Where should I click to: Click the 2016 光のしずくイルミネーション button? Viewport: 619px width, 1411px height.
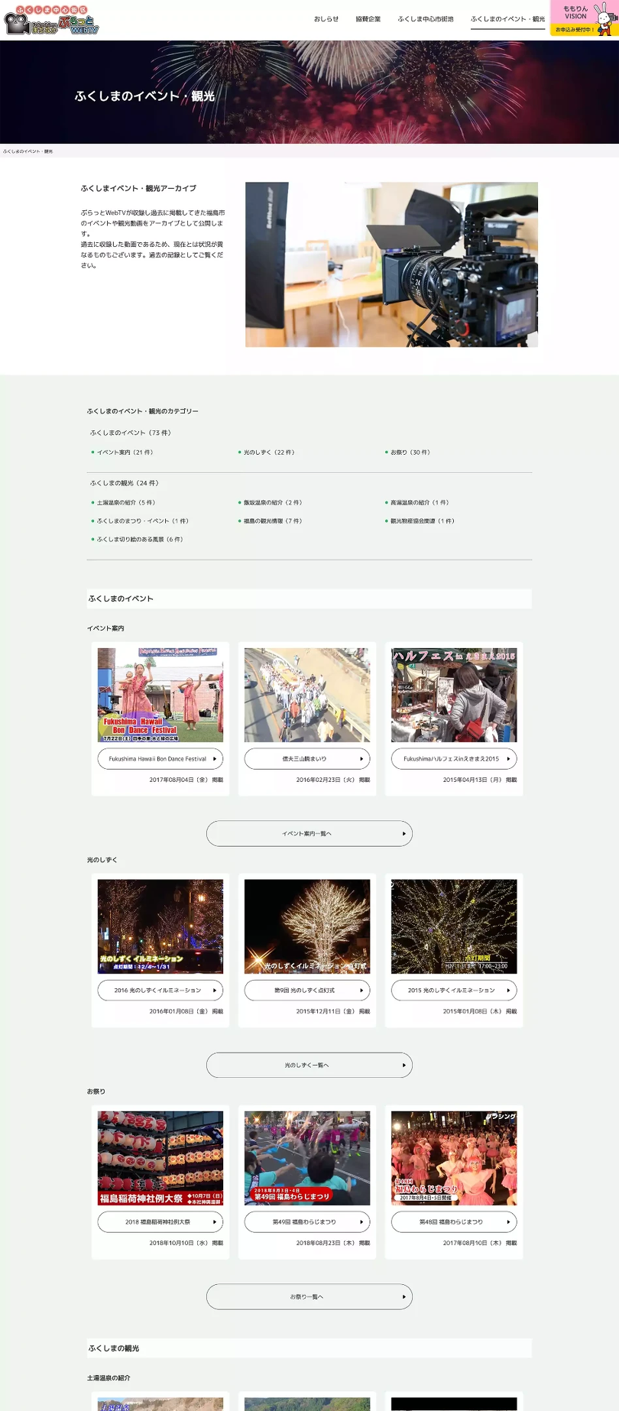160,991
